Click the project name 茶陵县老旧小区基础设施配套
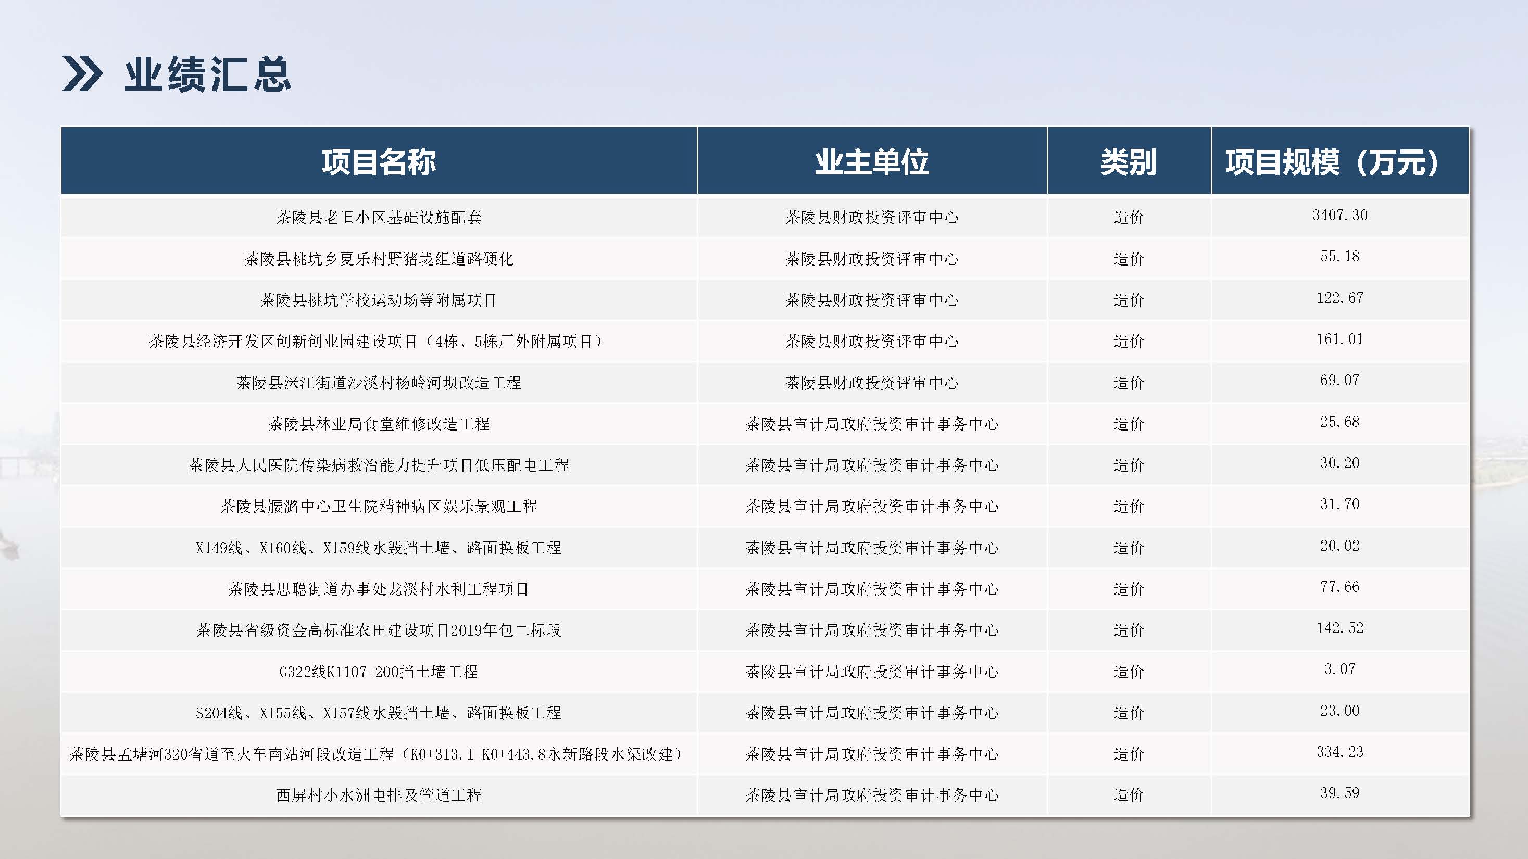The image size is (1528, 859). [x=379, y=218]
